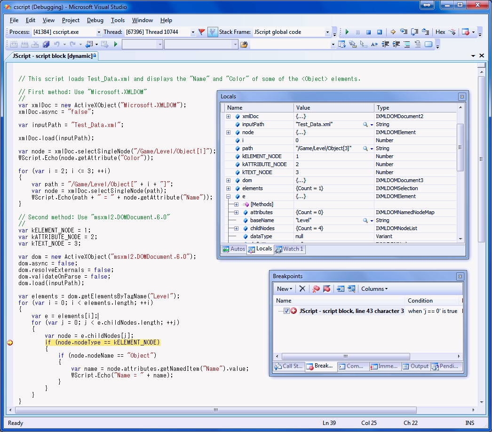Image resolution: width=492 pixels, height=432 pixels.
Task: Open the Project menu
Action: (71, 20)
